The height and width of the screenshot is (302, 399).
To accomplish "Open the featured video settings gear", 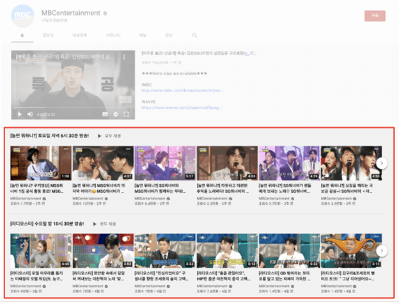I will point(116,115).
